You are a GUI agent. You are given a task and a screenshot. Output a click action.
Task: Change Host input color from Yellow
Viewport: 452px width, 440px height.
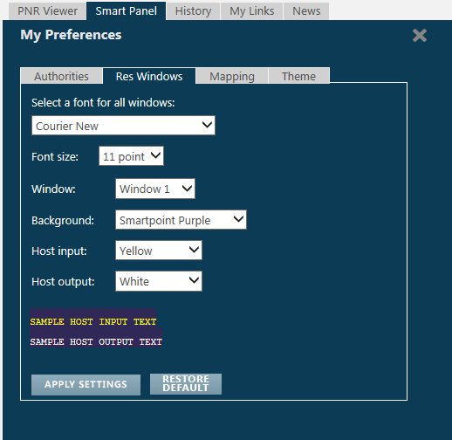(x=159, y=251)
